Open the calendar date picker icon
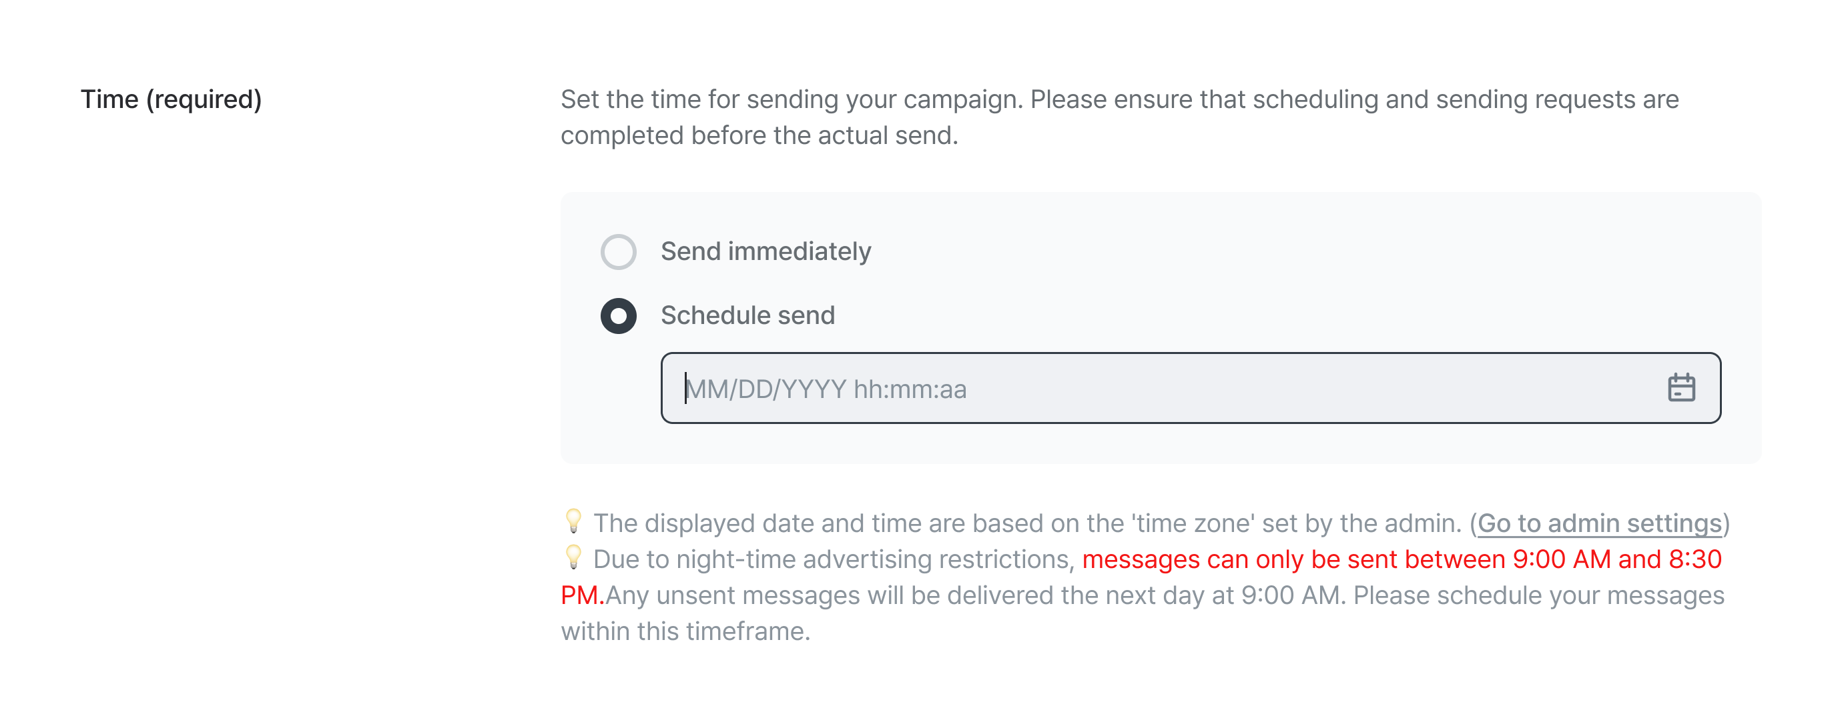This screenshot has width=1842, height=728. pyautogui.click(x=1681, y=388)
